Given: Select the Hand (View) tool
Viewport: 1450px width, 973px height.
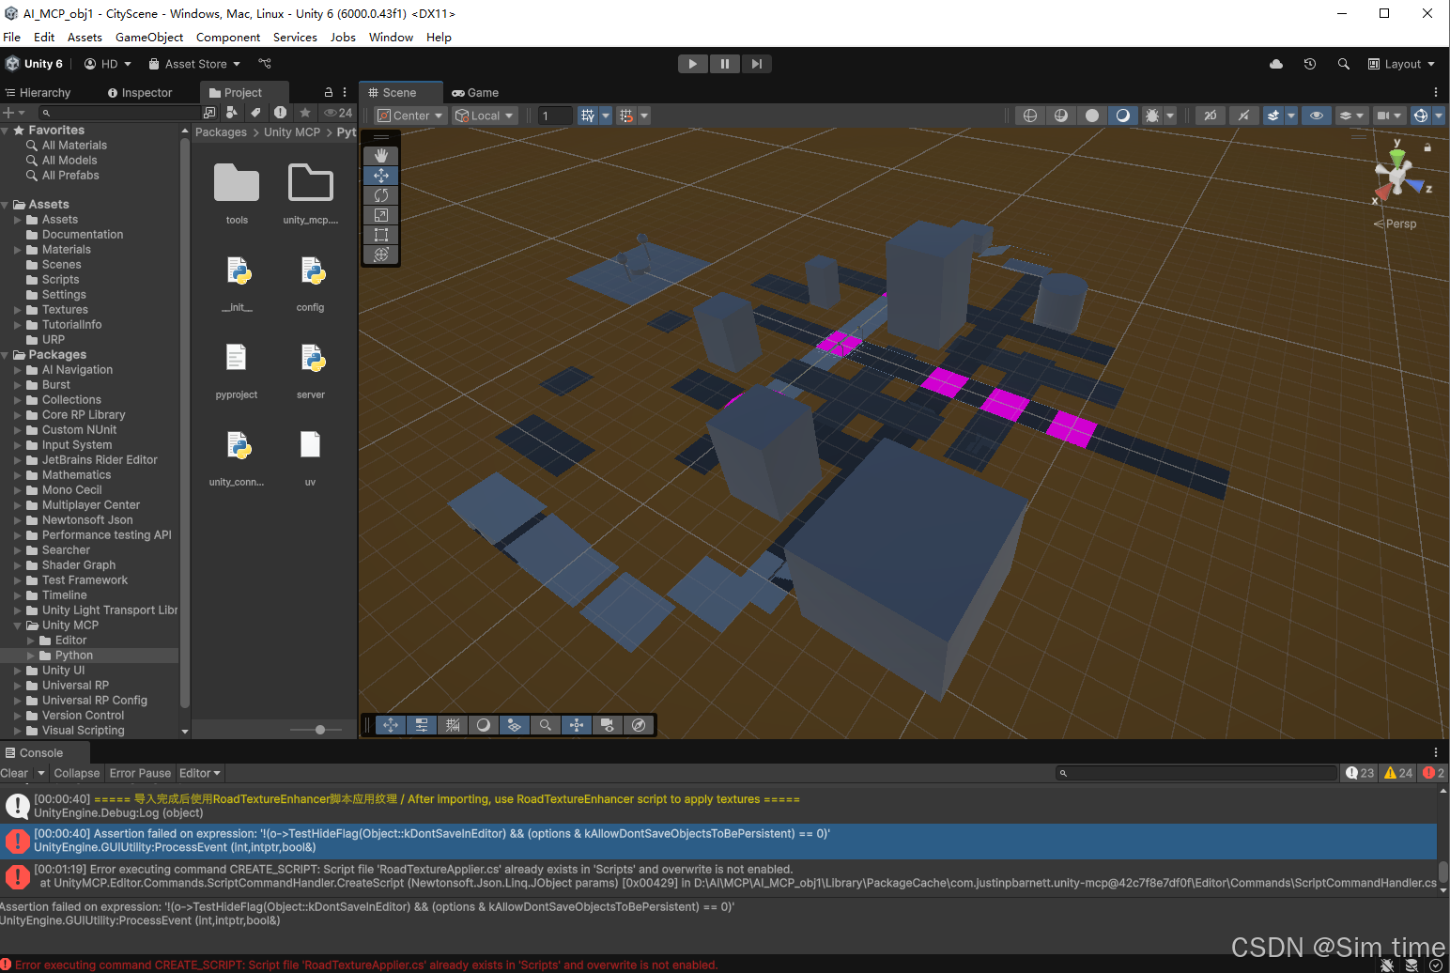Looking at the screenshot, I should [x=380, y=155].
